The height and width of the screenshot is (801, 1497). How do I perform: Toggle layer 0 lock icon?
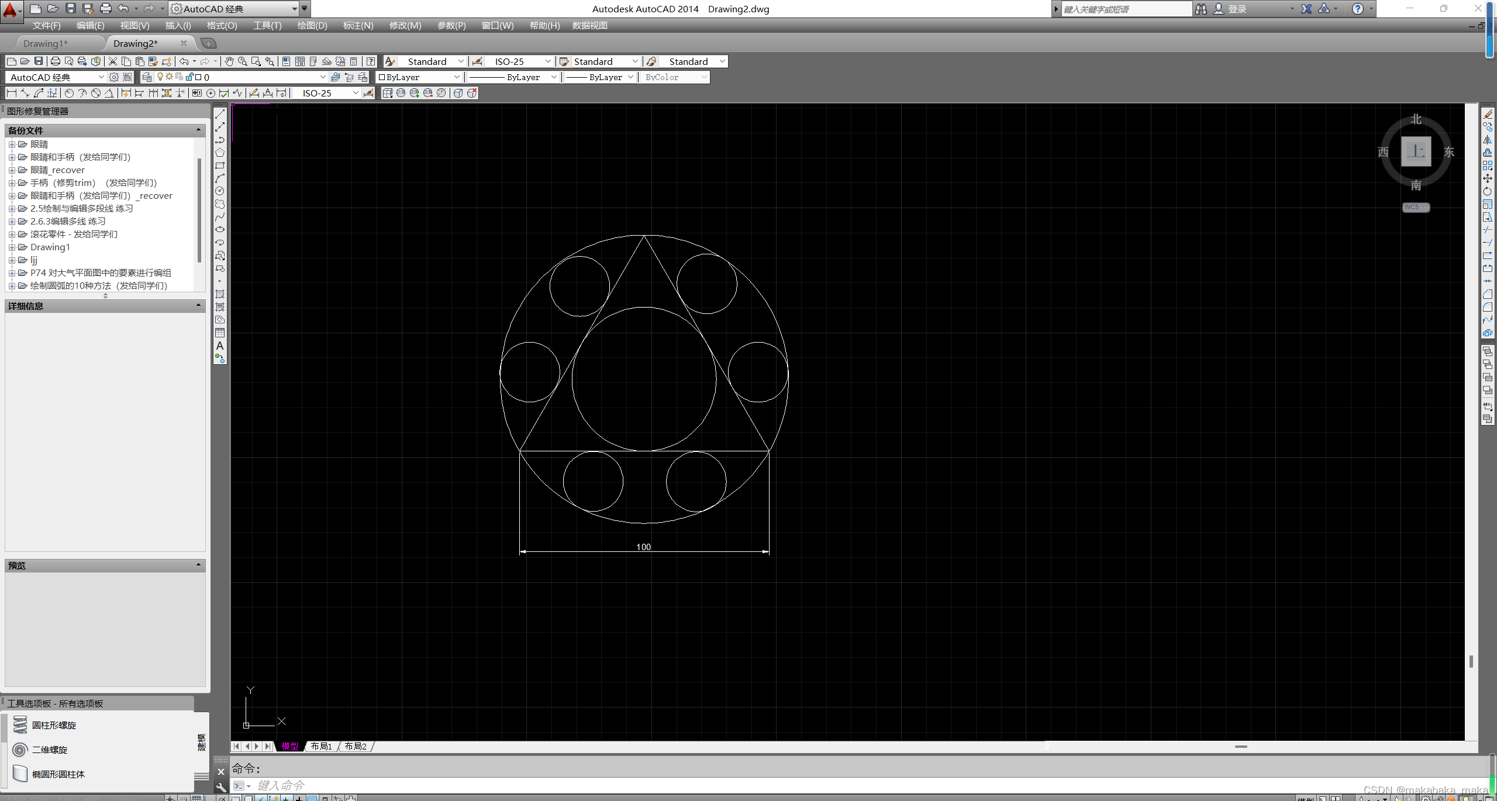(189, 77)
